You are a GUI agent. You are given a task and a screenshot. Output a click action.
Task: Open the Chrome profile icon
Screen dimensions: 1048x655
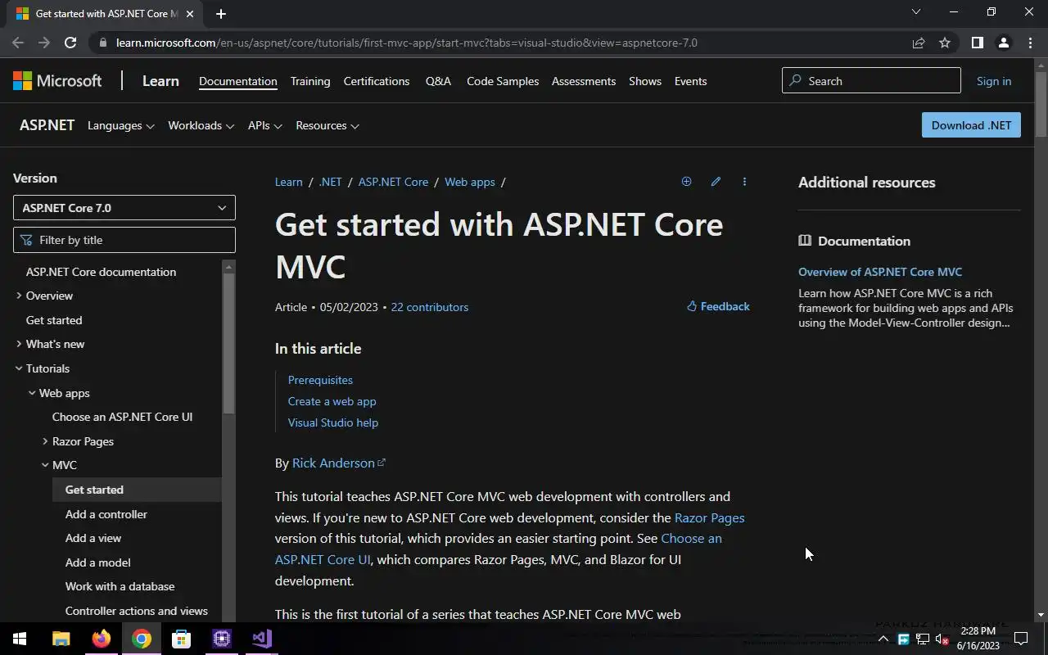pos(1003,43)
